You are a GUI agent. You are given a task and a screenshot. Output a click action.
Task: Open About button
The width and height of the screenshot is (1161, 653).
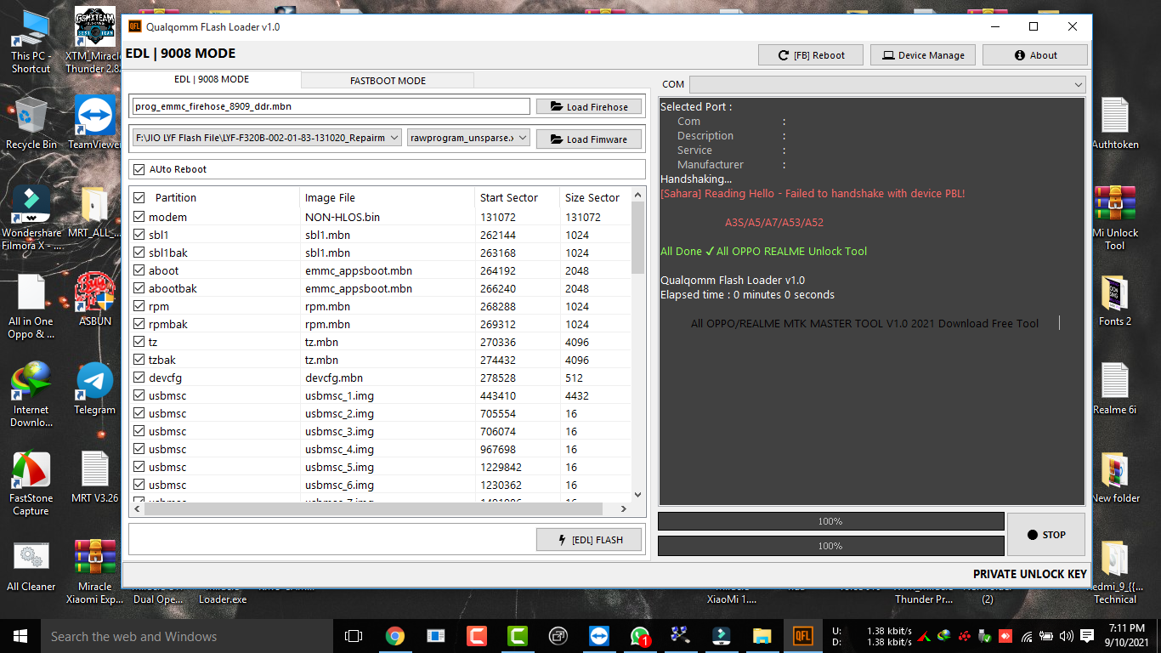click(1035, 55)
